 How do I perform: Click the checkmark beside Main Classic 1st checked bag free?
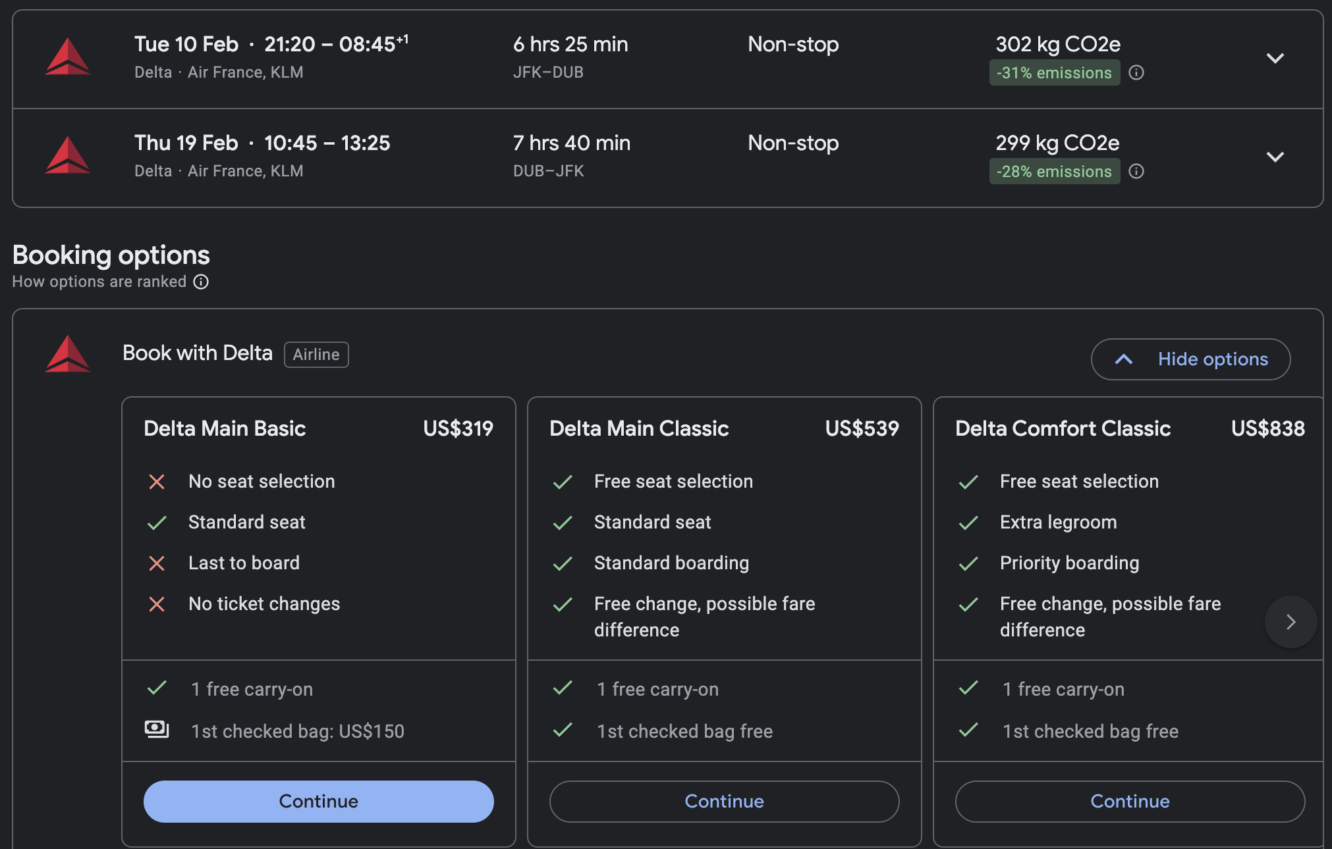pyautogui.click(x=563, y=730)
